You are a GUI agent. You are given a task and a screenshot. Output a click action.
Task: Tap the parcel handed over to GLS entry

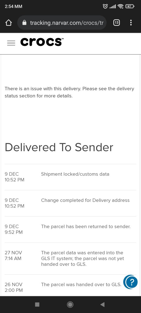click(70, 287)
